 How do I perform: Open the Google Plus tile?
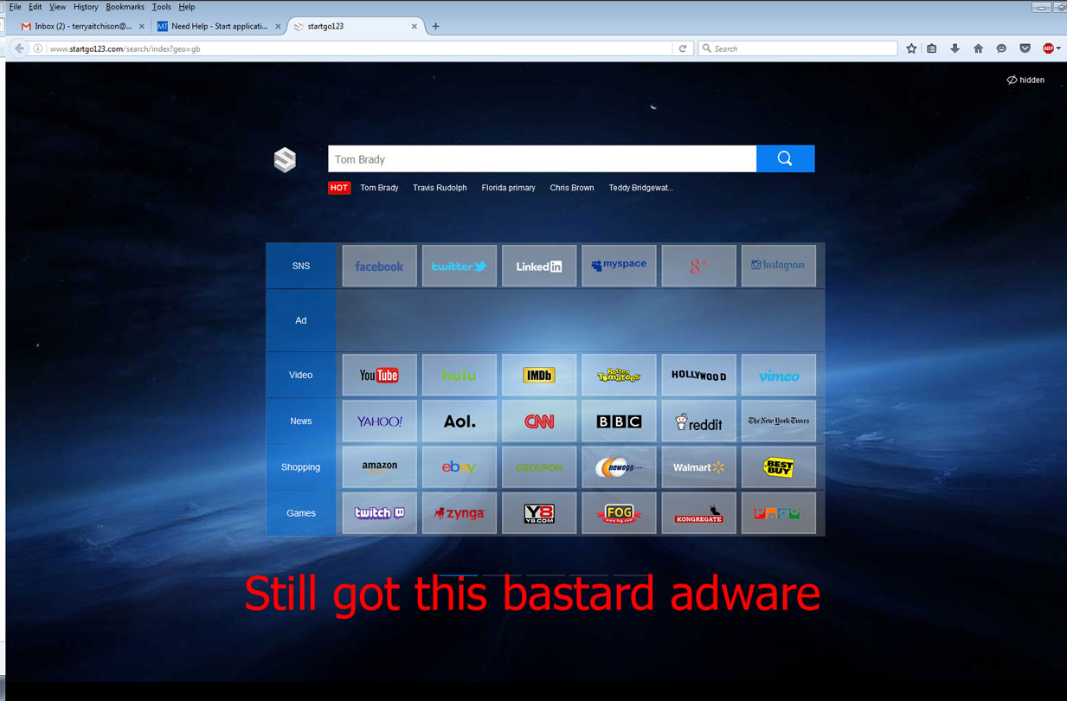[x=698, y=266]
